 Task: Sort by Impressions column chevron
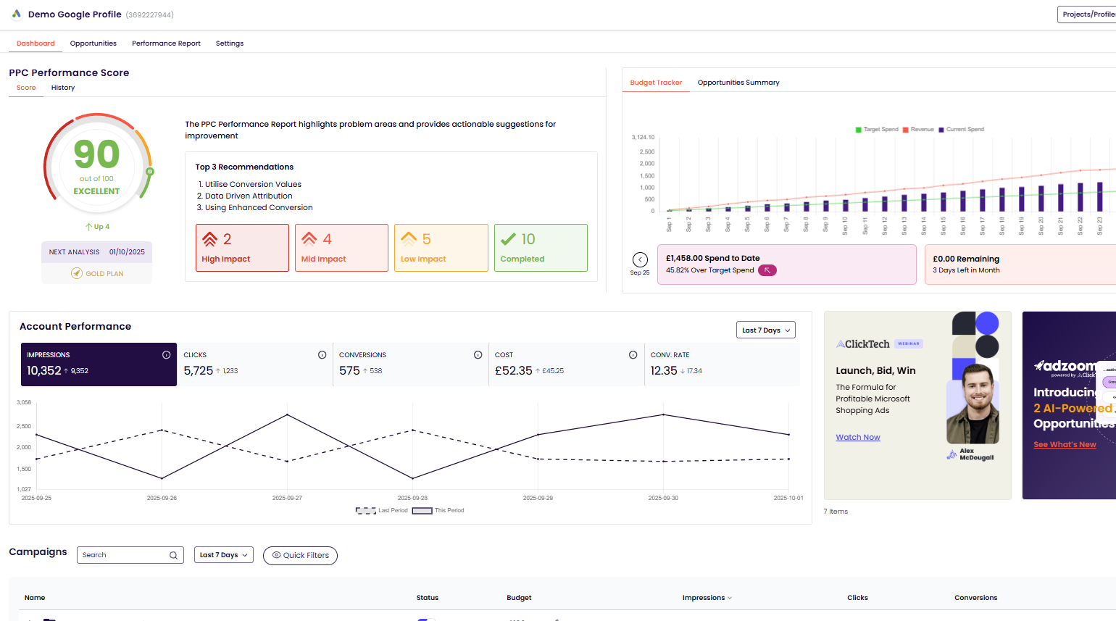[730, 598]
